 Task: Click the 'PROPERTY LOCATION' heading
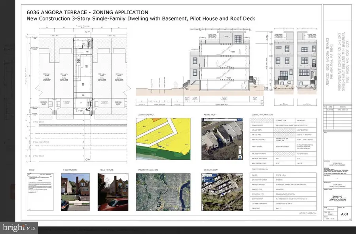point(148,170)
